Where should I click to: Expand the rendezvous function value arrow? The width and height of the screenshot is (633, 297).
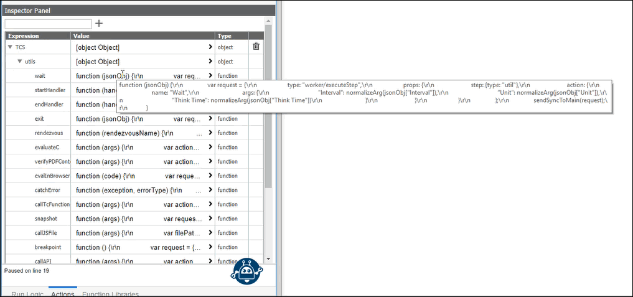click(210, 133)
